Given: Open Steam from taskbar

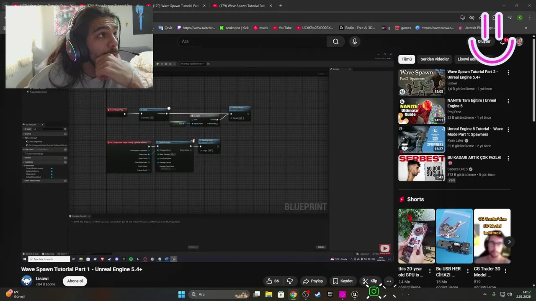Looking at the screenshot, I should point(318,294).
